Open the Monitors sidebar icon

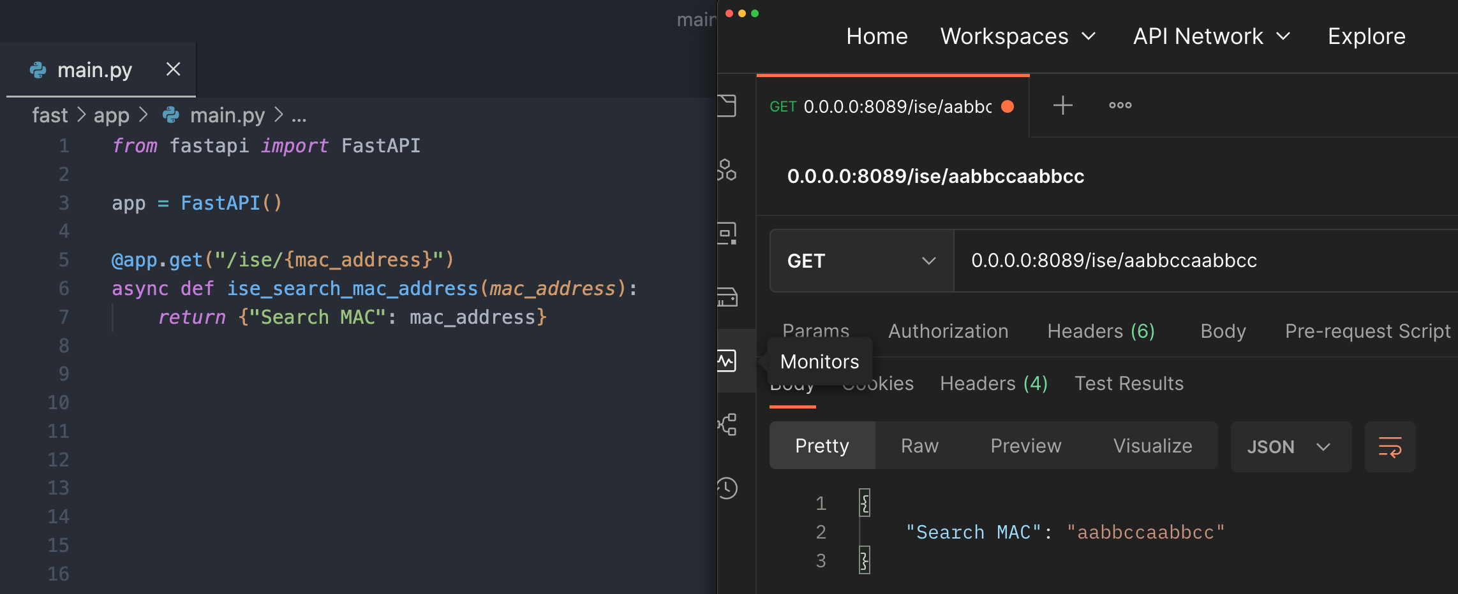(x=727, y=361)
